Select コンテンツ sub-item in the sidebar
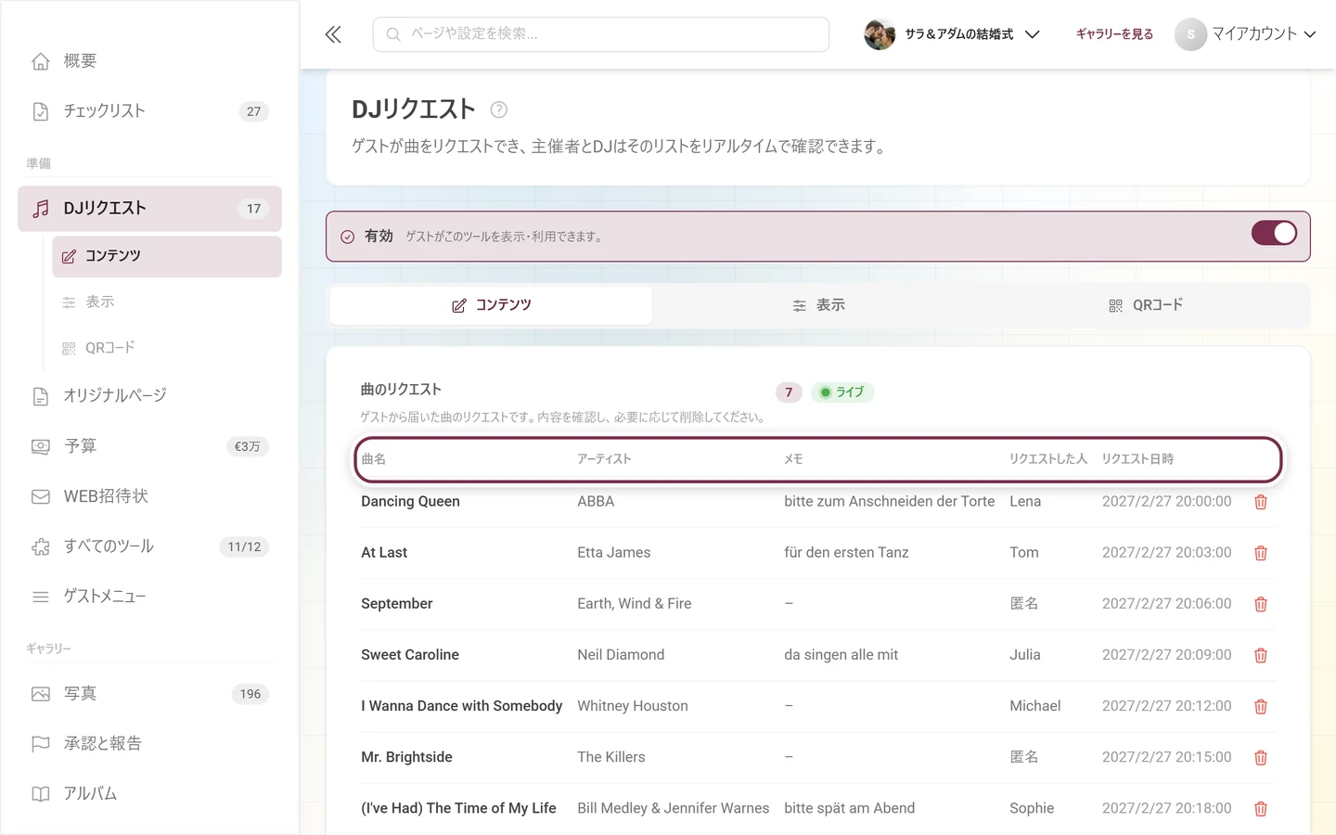 point(167,256)
